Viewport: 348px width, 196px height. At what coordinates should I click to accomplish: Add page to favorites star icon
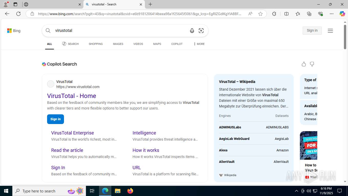point(260,14)
